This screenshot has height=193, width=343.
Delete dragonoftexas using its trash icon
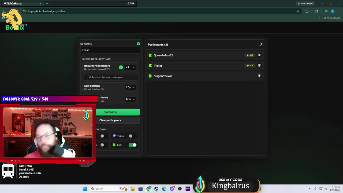tap(259, 76)
